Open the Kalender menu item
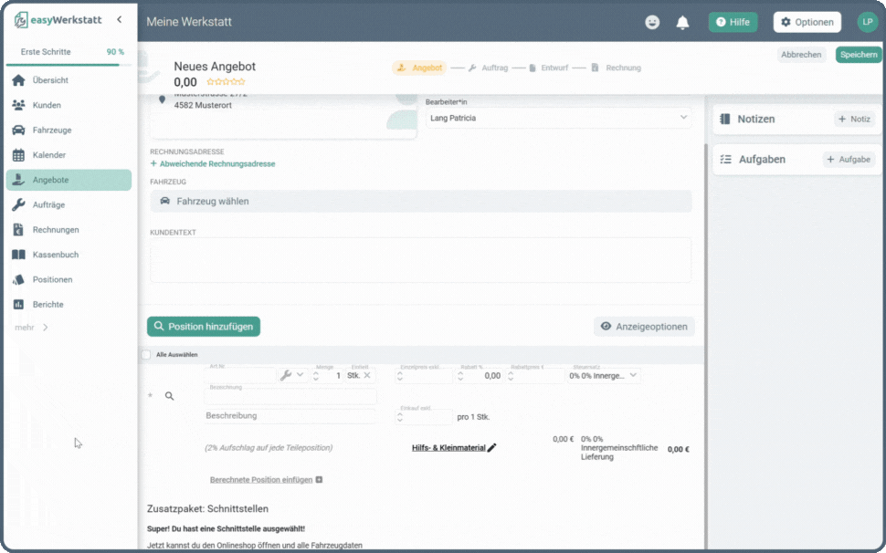 click(x=49, y=155)
